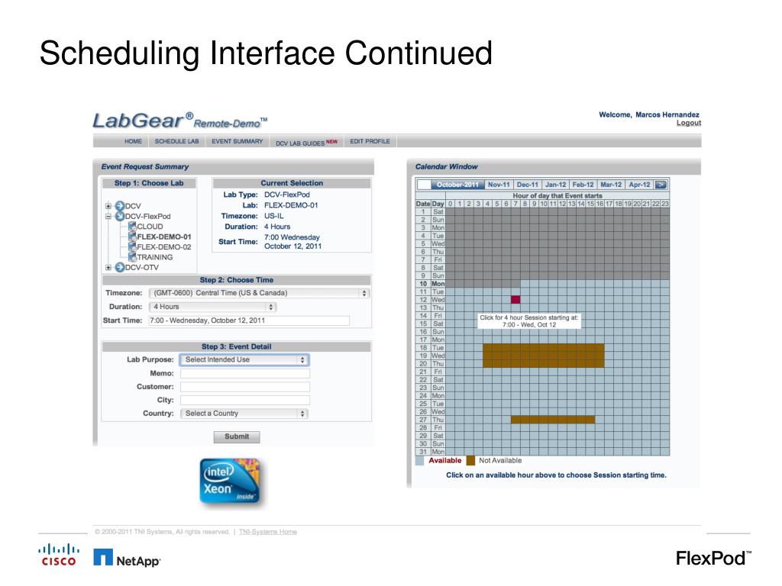Viewport: 782px width, 586px height.
Task: Collapse the DCV-FlexPod tree node
Action: click(x=108, y=216)
